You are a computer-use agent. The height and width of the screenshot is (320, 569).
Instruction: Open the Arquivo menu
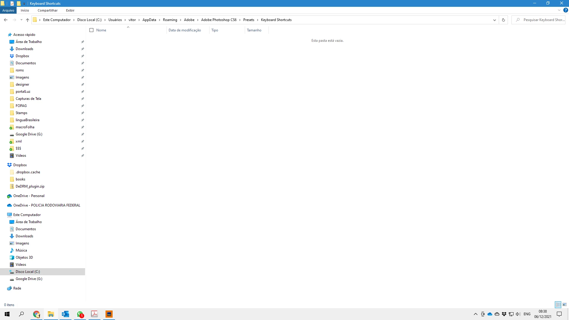coord(8,10)
